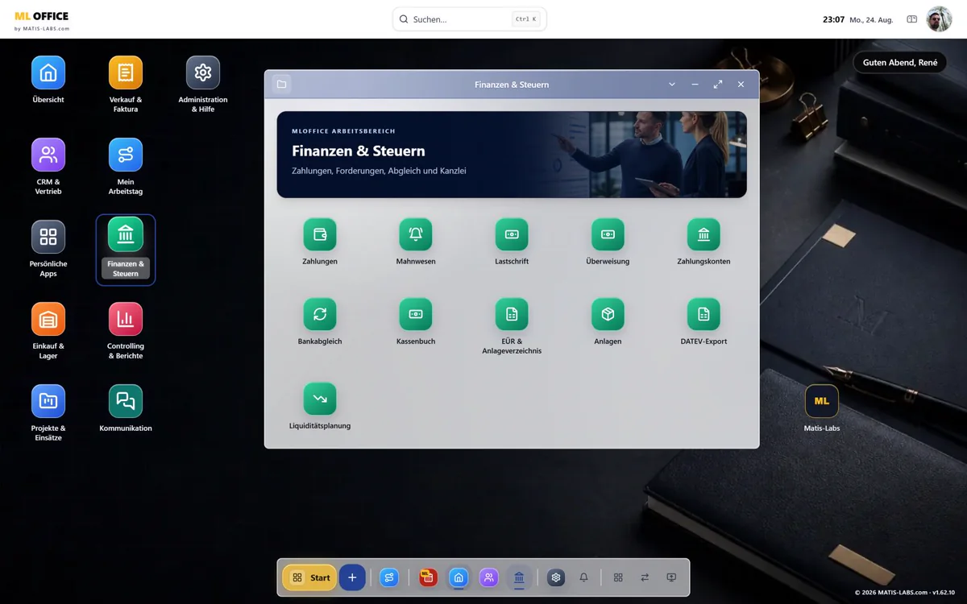Click the 23:07 clock display
Image resolution: width=967 pixels, height=604 pixels.
[x=833, y=19]
